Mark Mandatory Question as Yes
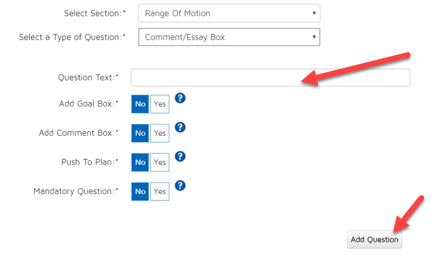Viewport: 441px width, 256px height. click(160, 192)
